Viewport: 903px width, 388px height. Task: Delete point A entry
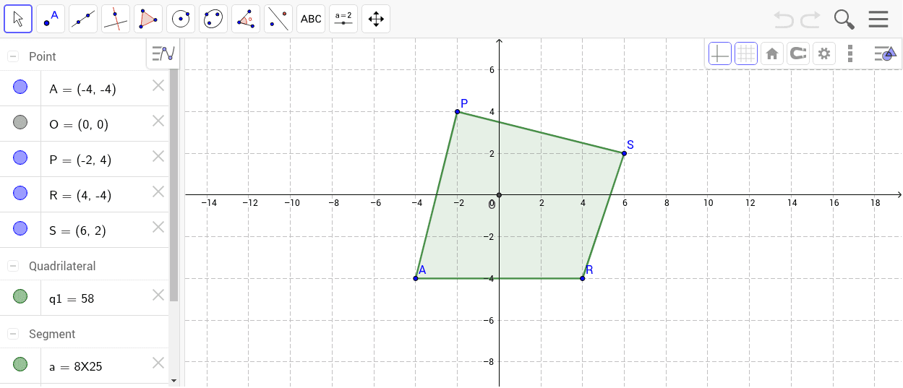coord(158,85)
